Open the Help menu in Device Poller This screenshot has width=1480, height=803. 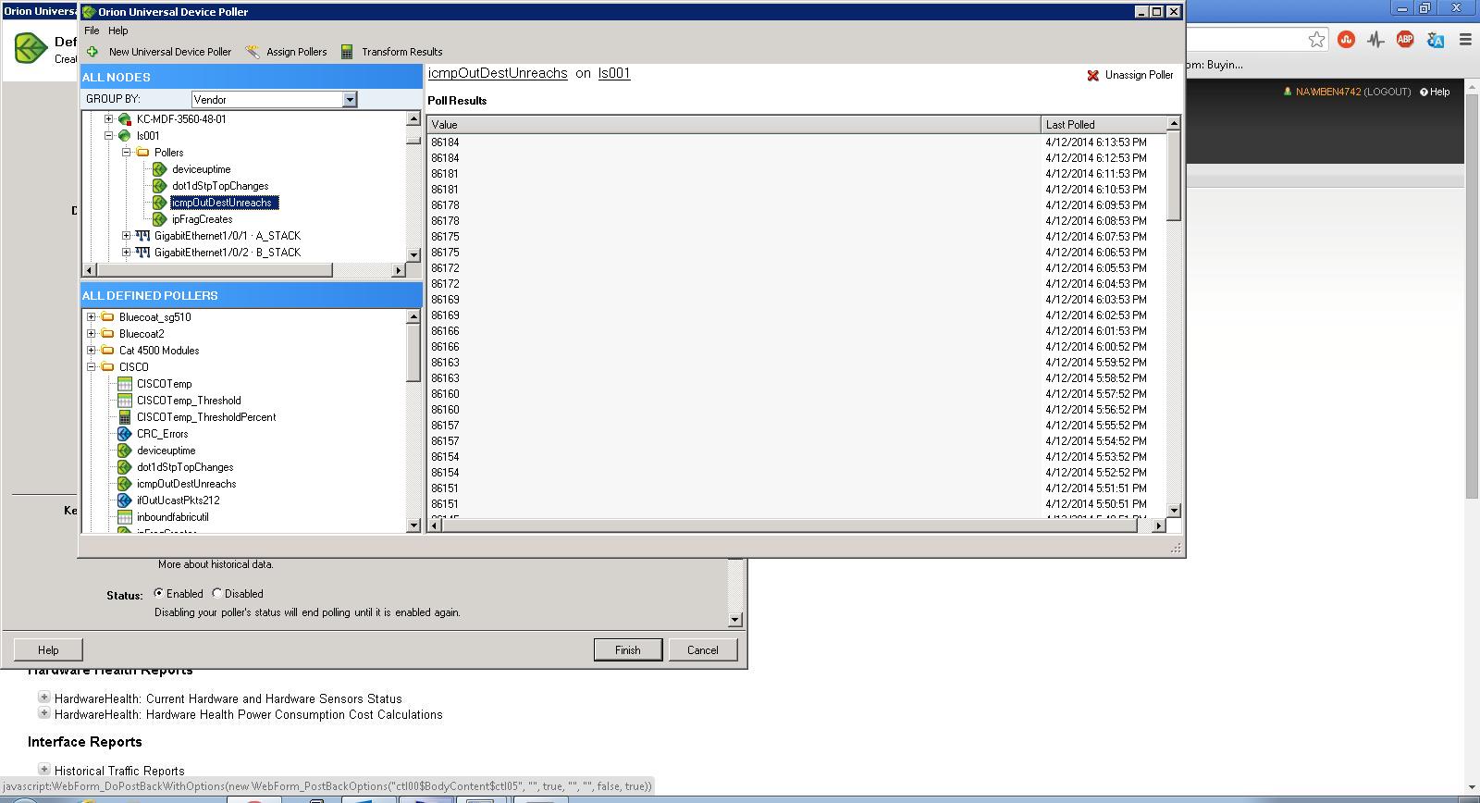[x=118, y=31]
